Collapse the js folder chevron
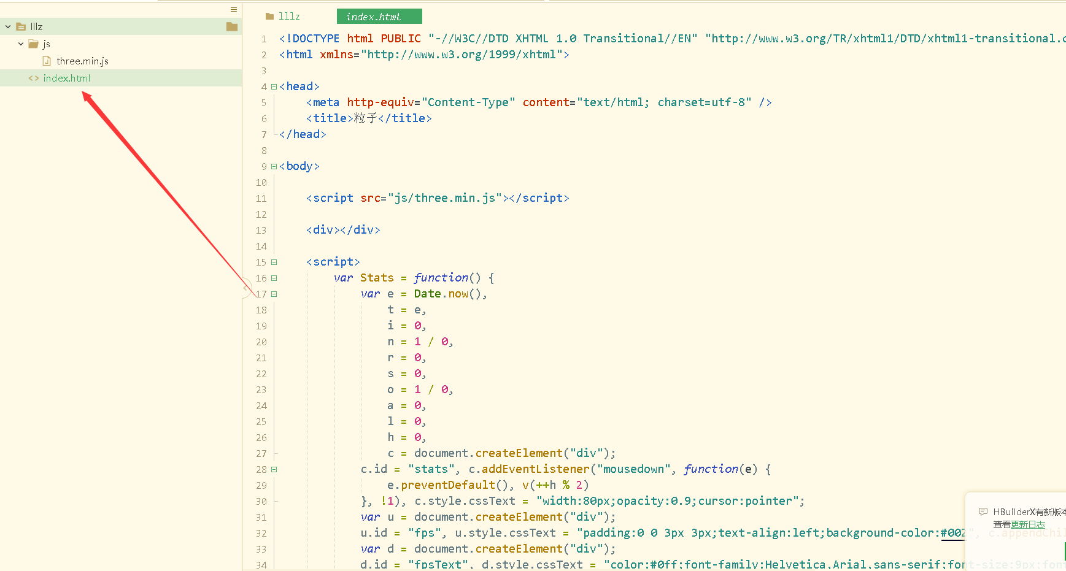This screenshot has width=1066, height=571. pos(21,44)
